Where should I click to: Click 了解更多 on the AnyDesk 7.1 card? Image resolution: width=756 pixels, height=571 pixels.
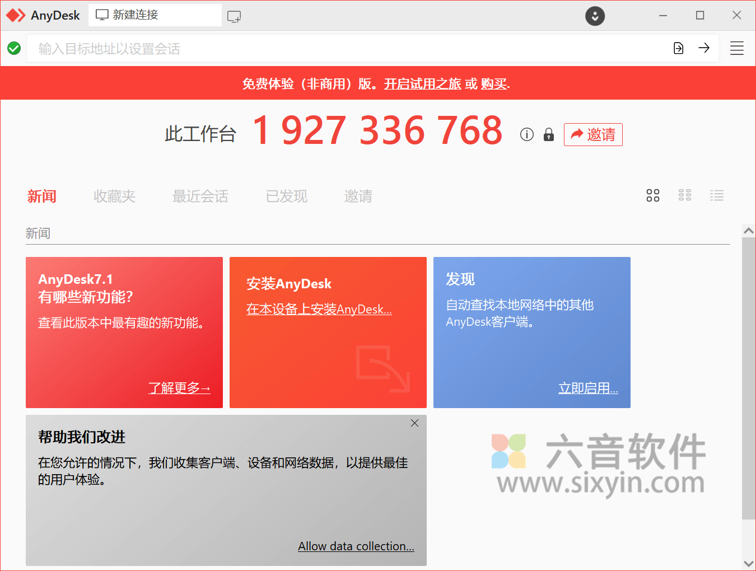[179, 387]
